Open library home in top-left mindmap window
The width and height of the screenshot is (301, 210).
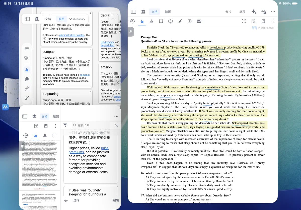tap(37, 19)
